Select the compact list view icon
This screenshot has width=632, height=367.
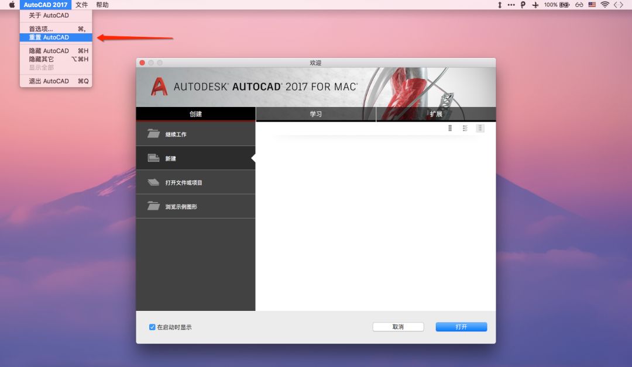[x=480, y=128]
